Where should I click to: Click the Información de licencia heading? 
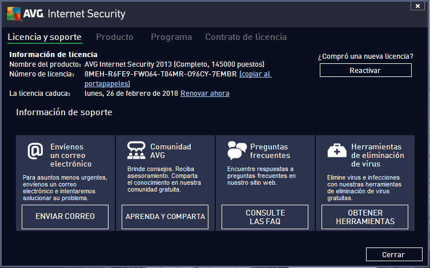pos(53,55)
